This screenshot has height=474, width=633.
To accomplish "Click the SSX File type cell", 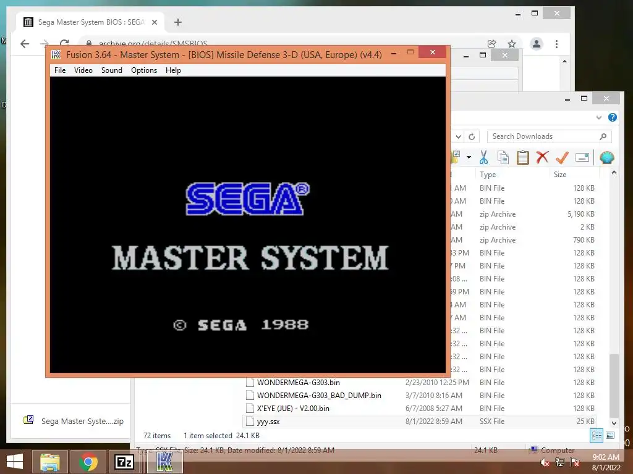I will pyautogui.click(x=491, y=421).
